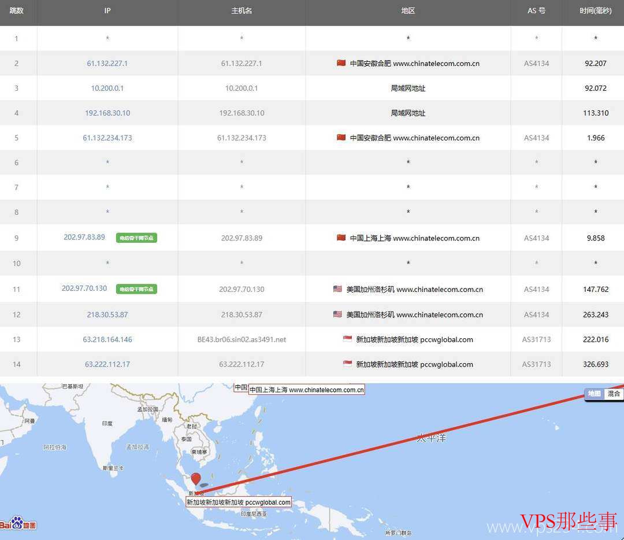Open IP link 63.222.112.17 in the IP column
Screen dimensions: 624x540
click(x=107, y=364)
